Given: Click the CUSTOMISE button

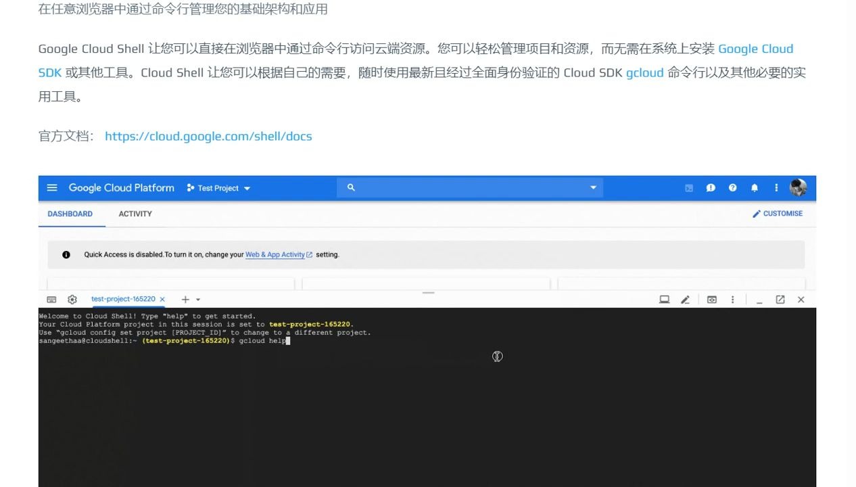Looking at the screenshot, I should pos(778,214).
